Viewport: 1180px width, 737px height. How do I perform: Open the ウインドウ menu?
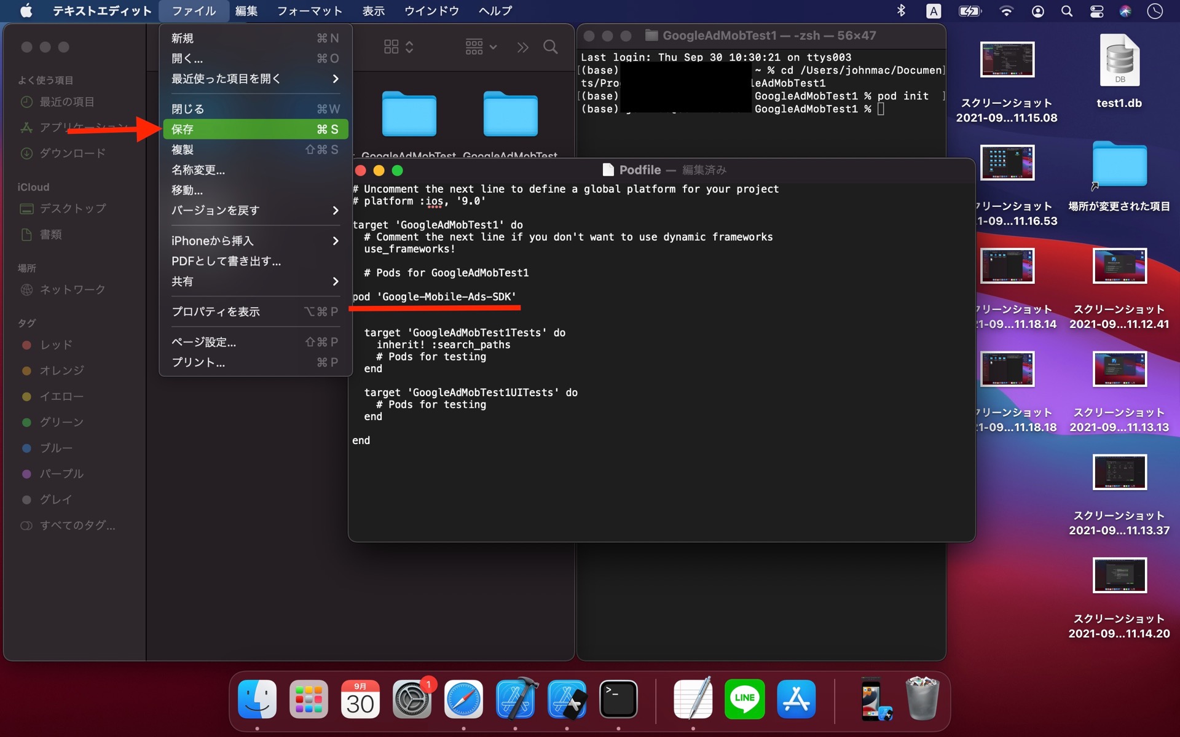point(431,11)
